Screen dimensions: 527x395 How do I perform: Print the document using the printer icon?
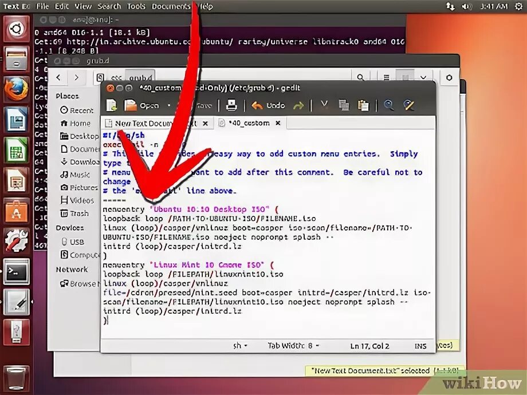(x=231, y=105)
